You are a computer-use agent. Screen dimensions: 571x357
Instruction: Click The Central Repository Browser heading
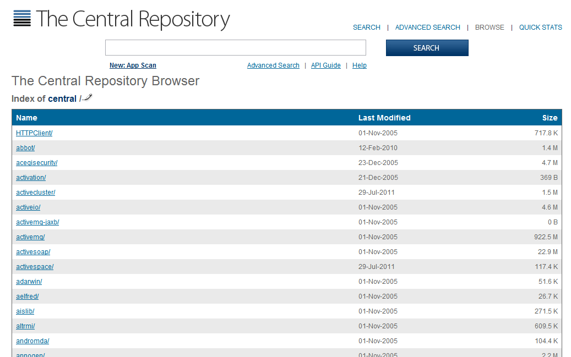(x=106, y=81)
